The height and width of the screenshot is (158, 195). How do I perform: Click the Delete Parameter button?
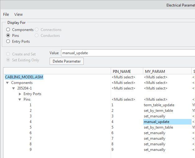coord(67,61)
